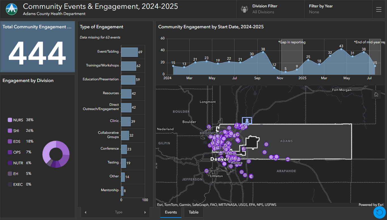
Task: Open the hamburger menu in the header
Action: click(x=379, y=9)
